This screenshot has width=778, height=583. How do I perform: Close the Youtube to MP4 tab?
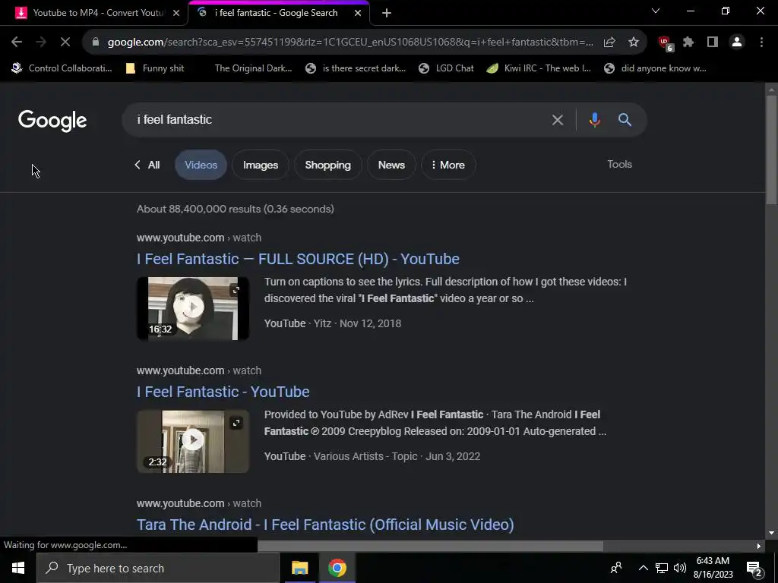tap(176, 13)
